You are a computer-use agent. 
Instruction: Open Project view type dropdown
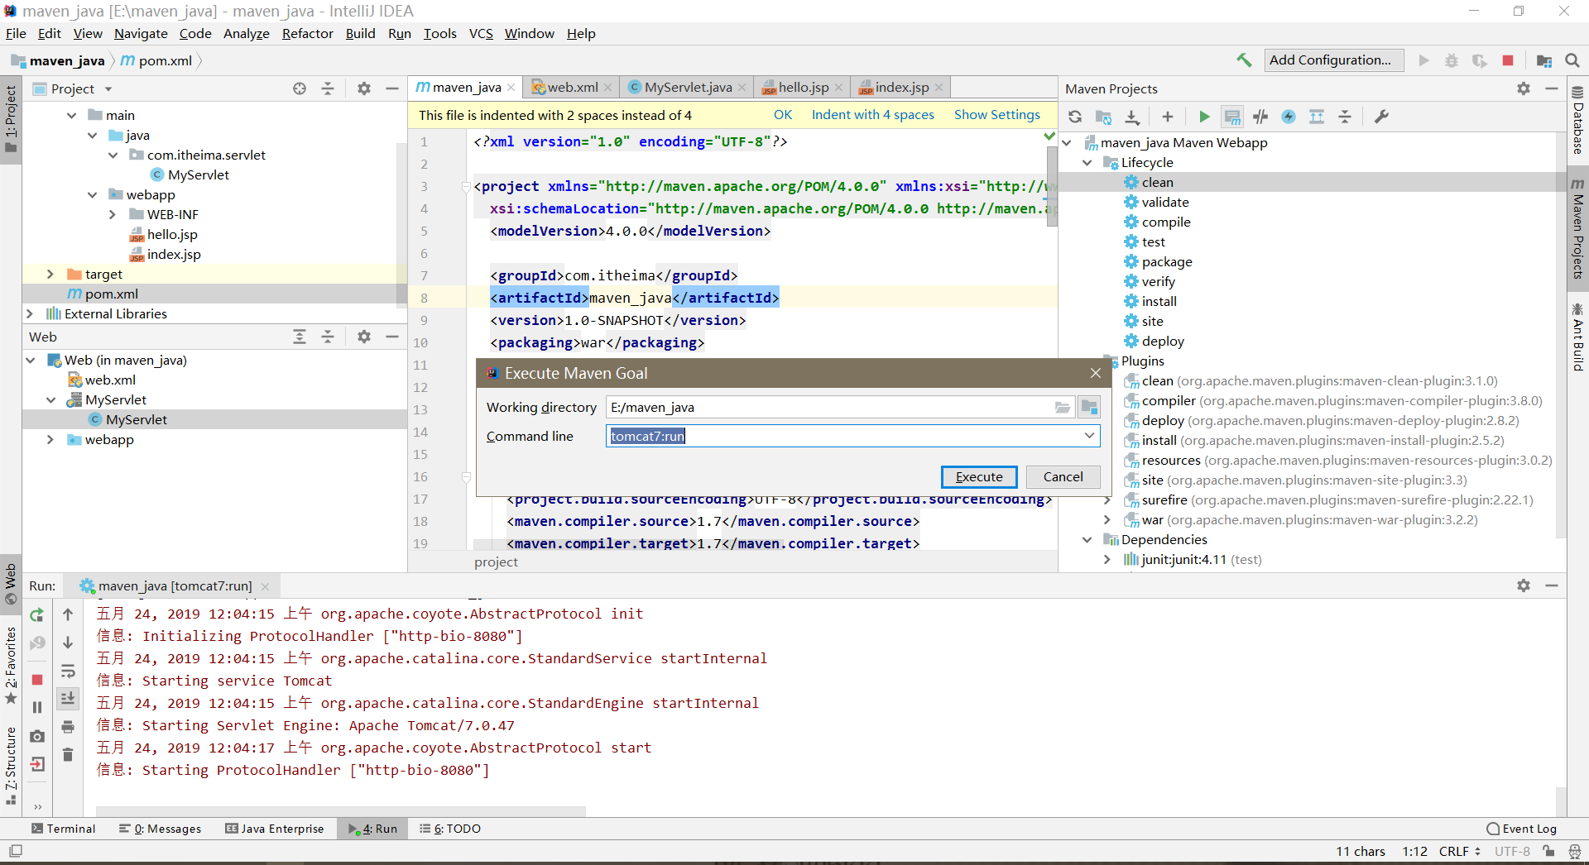(108, 89)
